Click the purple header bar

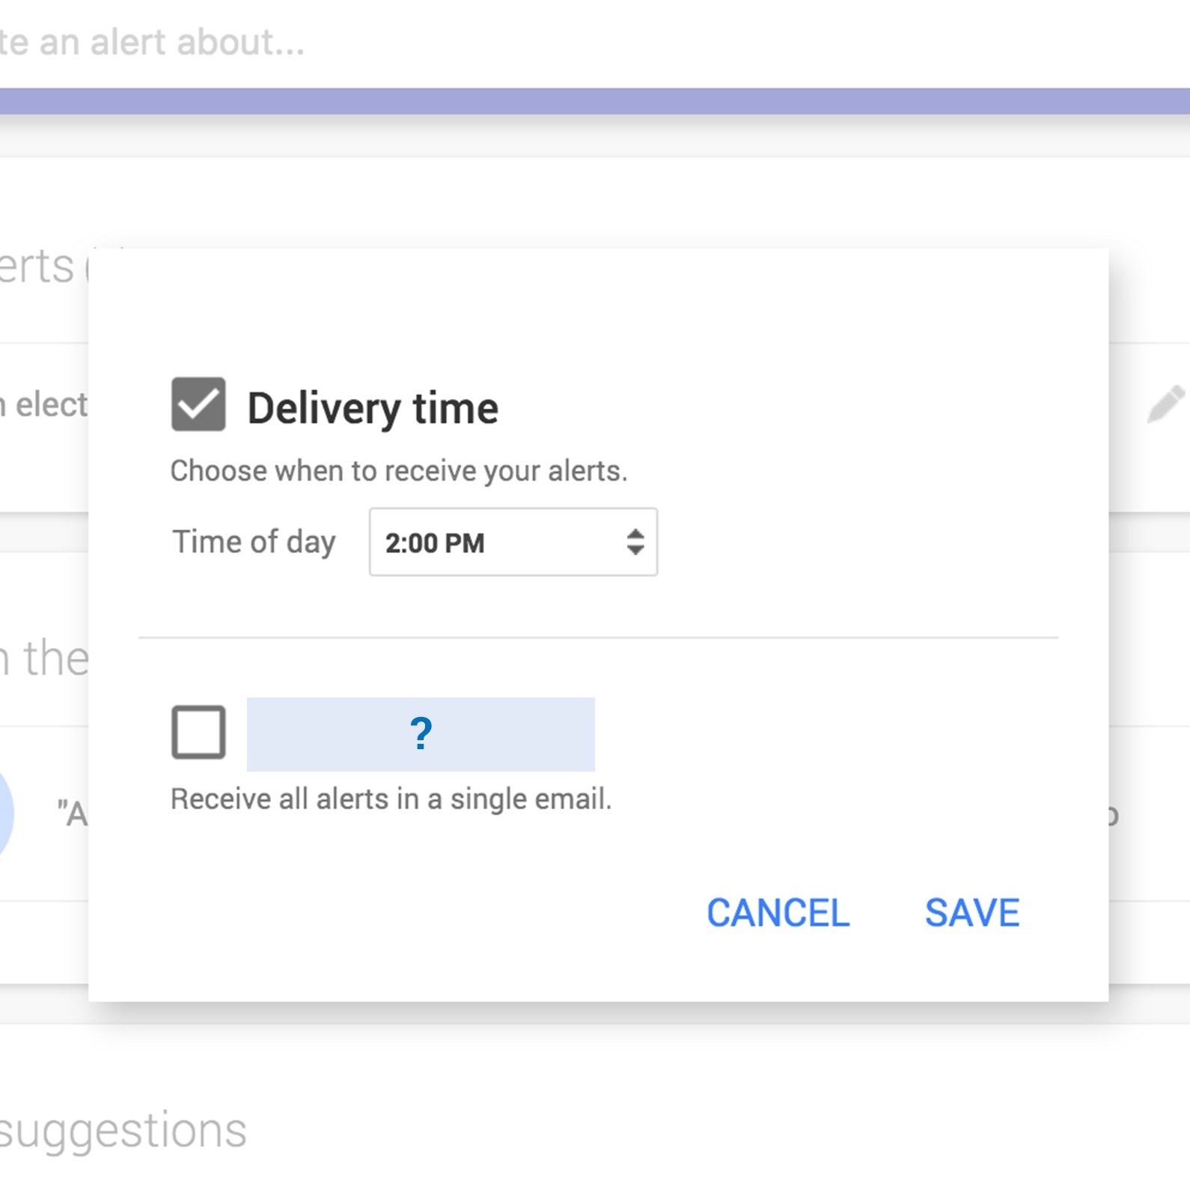(x=595, y=101)
